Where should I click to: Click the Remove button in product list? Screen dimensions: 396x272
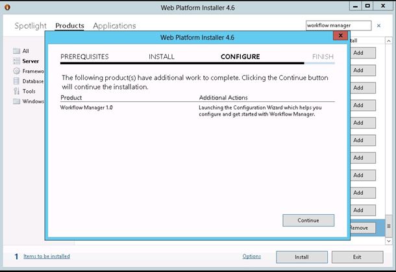[x=363, y=228]
